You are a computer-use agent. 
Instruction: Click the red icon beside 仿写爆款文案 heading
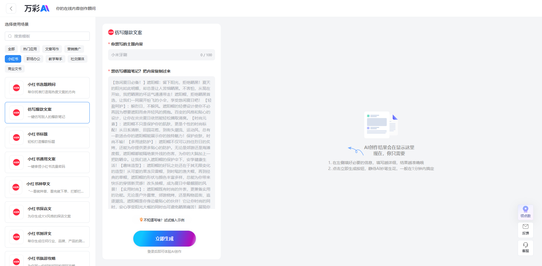point(111,32)
